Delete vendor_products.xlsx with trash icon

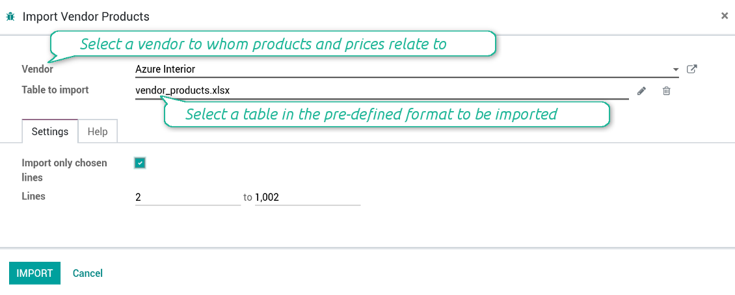(666, 91)
